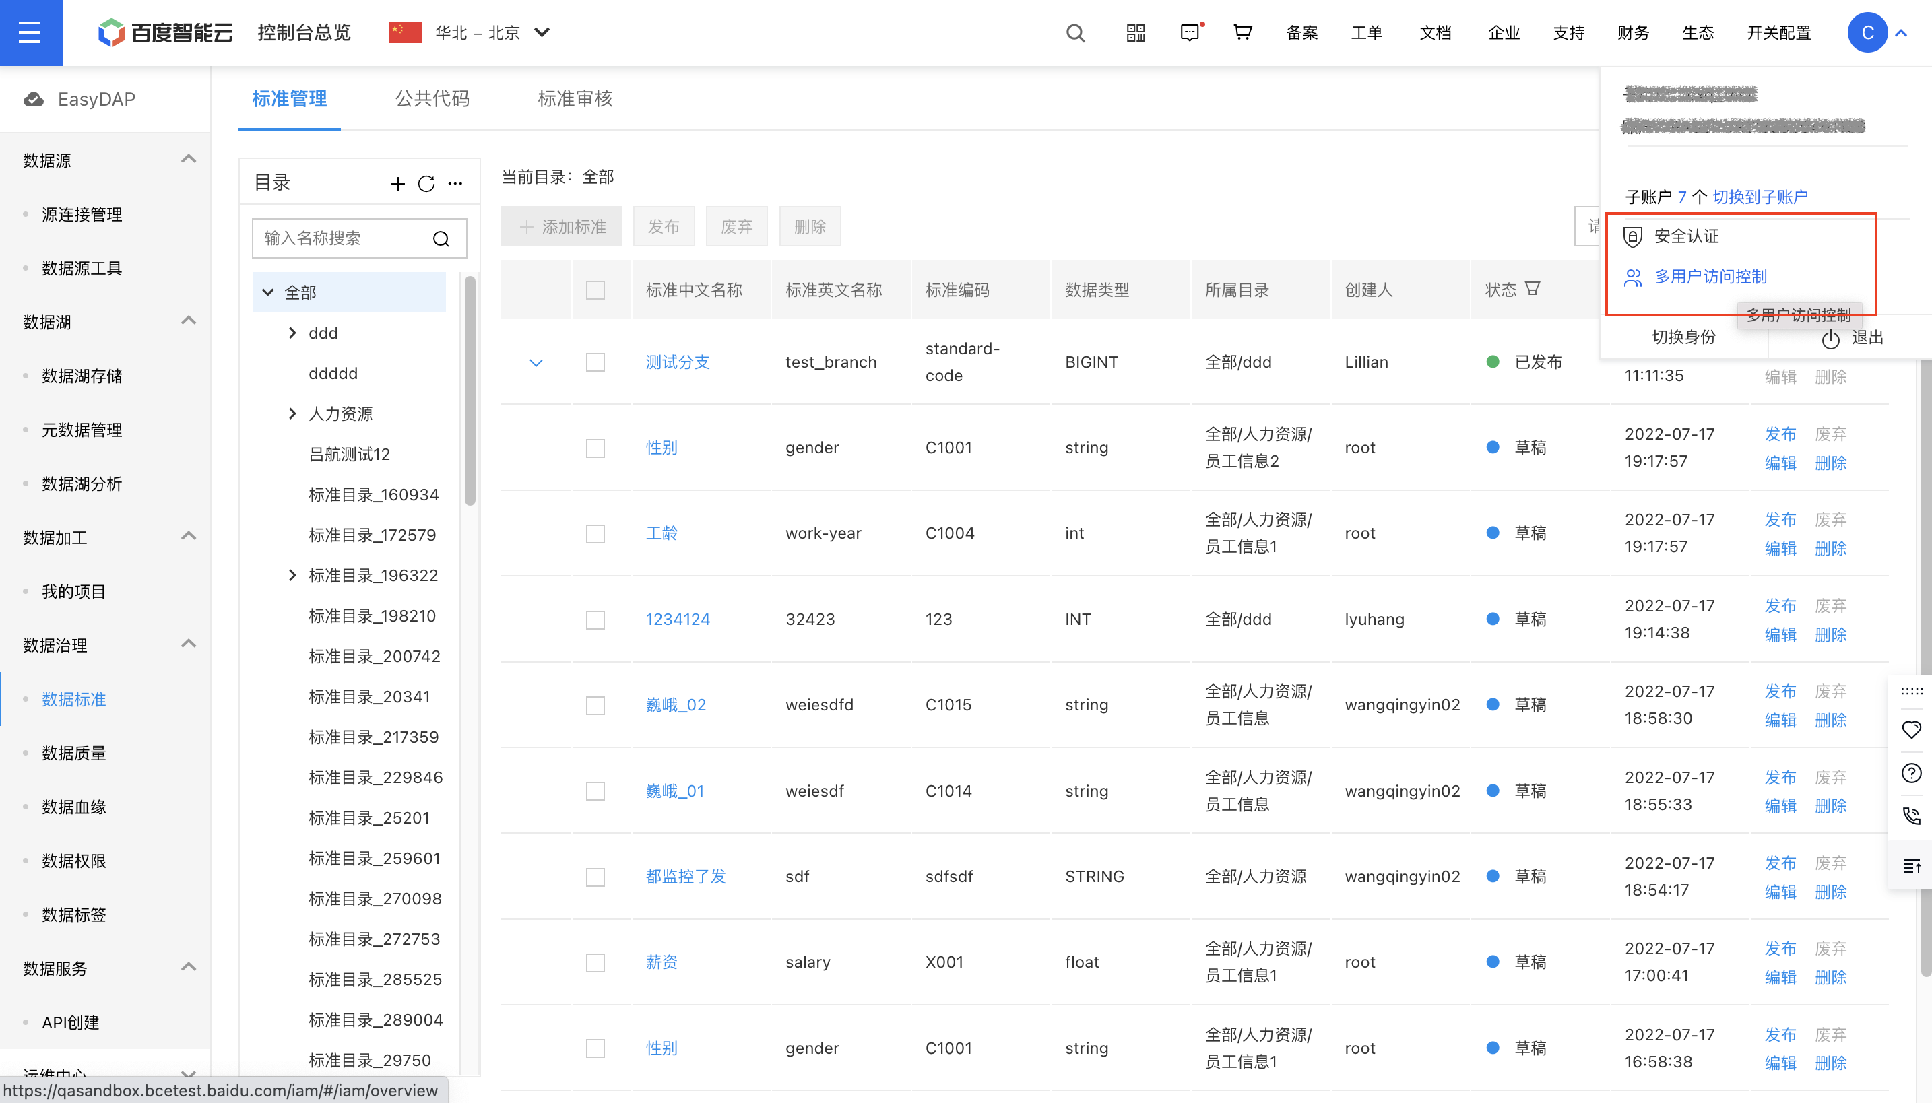Expand the 人力资源 tree node

pyautogui.click(x=292, y=413)
